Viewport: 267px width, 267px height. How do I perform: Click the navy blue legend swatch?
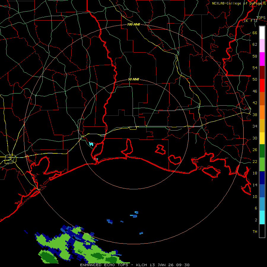(262, 178)
